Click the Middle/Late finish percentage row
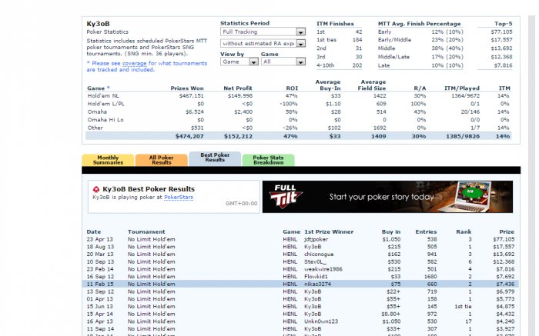 coord(420,57)
